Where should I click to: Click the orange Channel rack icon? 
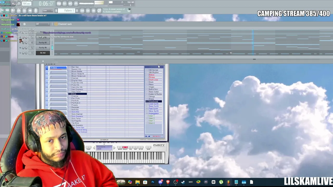(x=56, y=24)
